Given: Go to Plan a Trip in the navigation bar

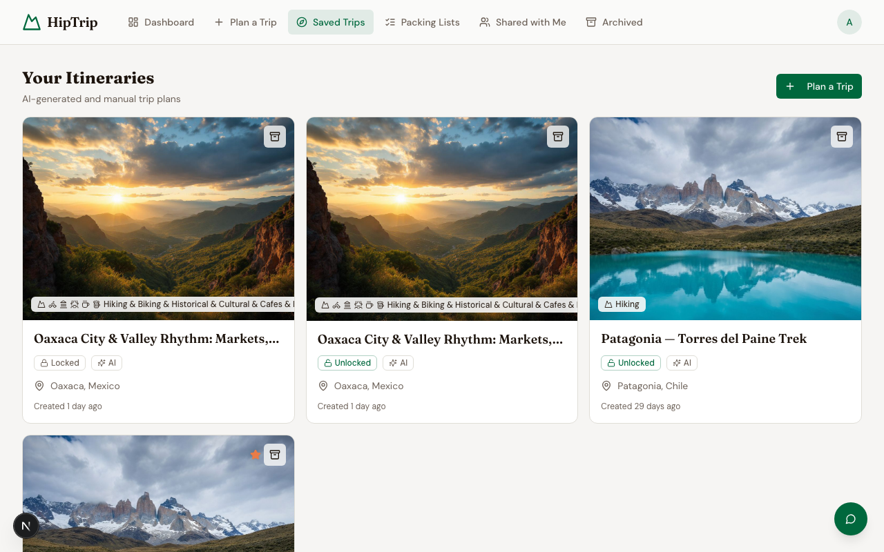Looking at the screenshot, I should point(245,22).
